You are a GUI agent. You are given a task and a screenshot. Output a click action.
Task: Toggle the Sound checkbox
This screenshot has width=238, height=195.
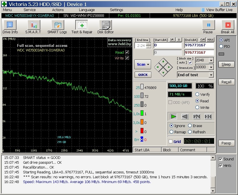[x=221, y=159]
